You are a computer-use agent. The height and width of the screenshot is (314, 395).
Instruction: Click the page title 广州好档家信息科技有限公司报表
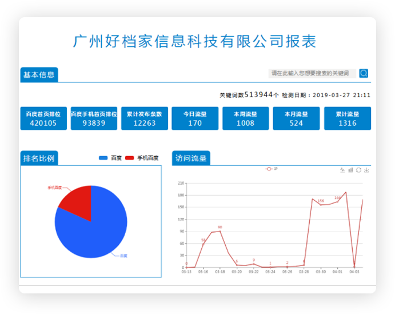pos(194,41)
